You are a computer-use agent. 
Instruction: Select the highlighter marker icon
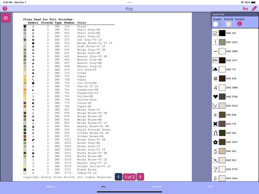point(254,8)
